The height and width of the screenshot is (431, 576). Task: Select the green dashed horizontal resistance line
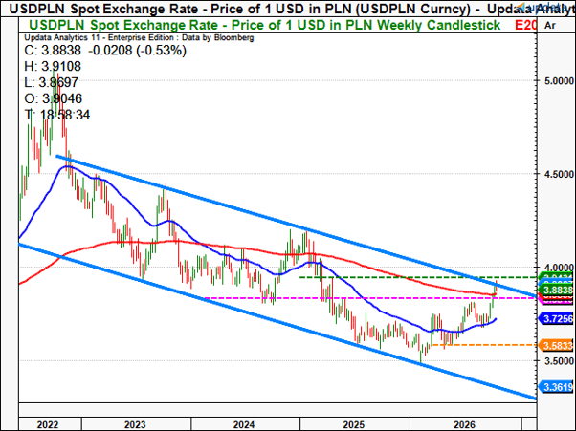pyautogui.click(x=418, y=277)
